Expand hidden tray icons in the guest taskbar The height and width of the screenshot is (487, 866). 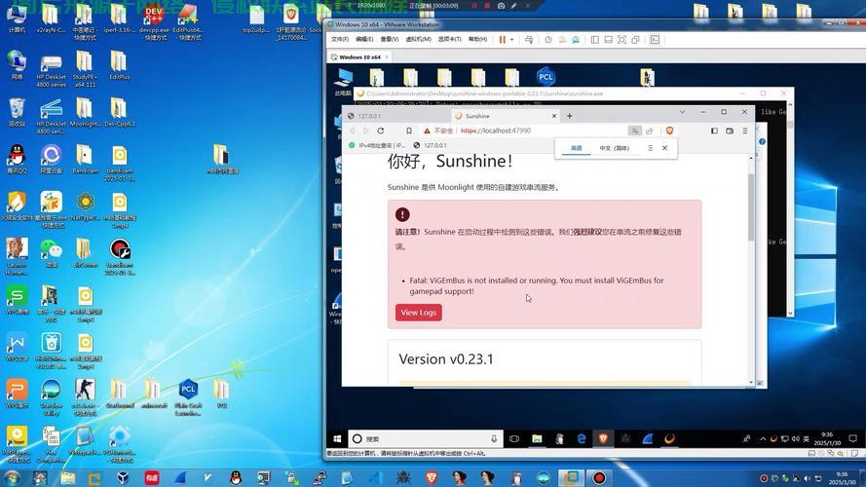[763, 439]
